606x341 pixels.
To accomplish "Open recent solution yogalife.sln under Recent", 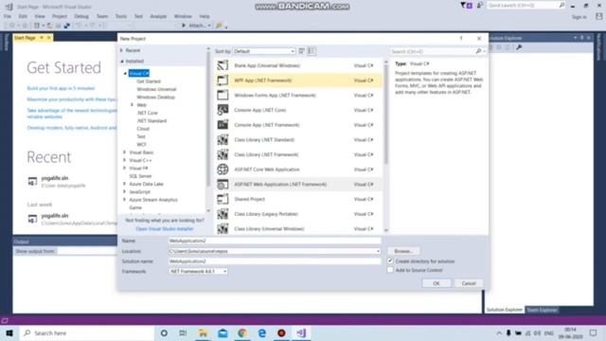I will pos(55,178).
